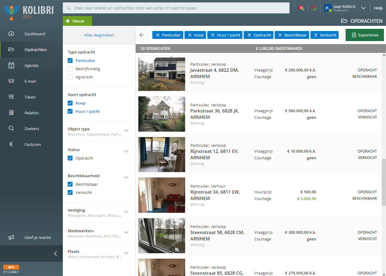Click the Opdrachten folder icon in sidebar

click(x=11, y=50)
